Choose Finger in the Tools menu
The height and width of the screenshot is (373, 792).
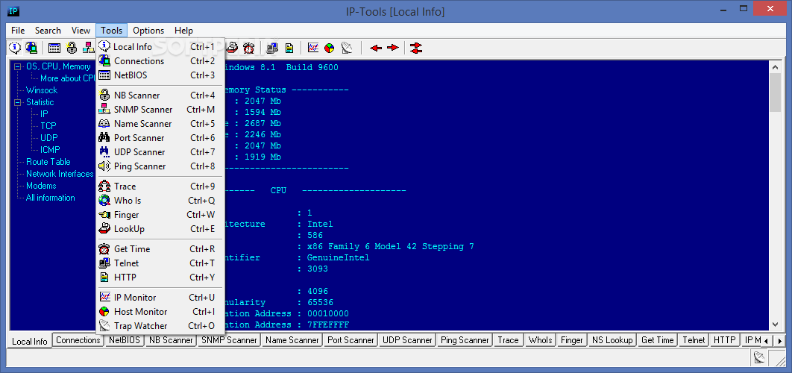(160, 214)
